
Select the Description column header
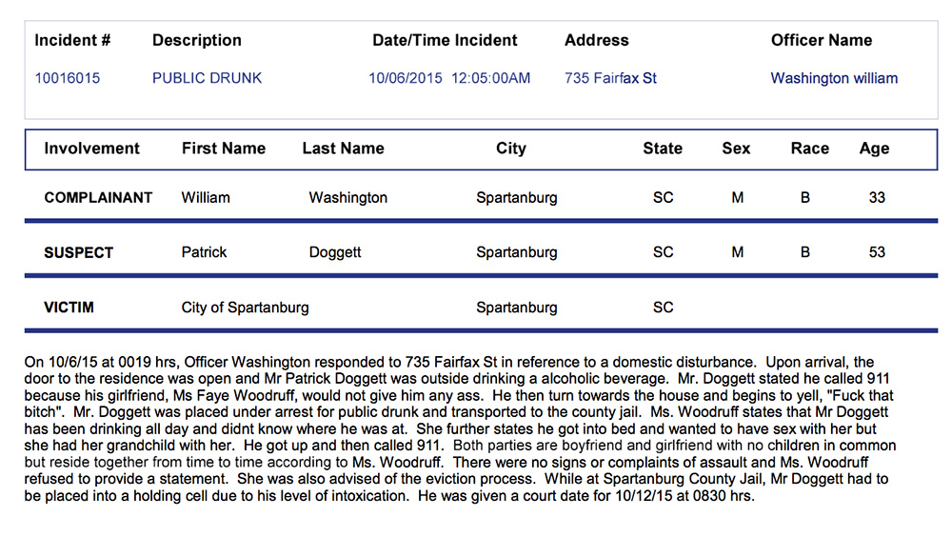197,41
